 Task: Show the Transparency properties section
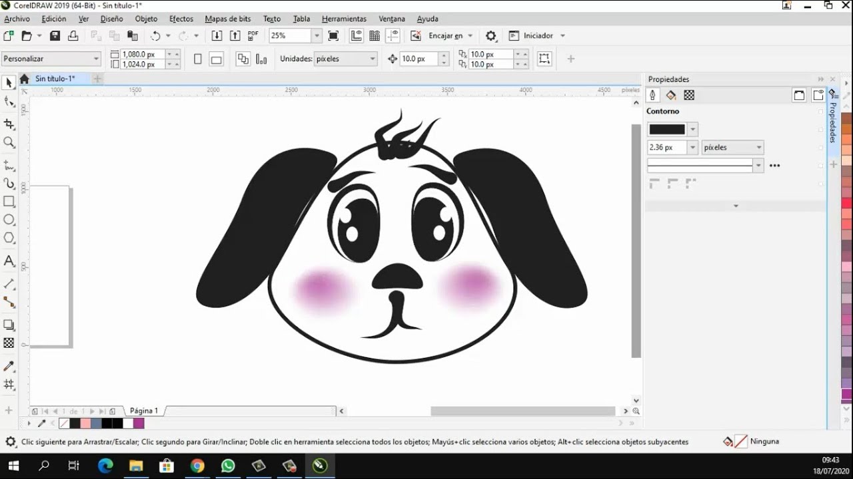click(x=689, y=95)
